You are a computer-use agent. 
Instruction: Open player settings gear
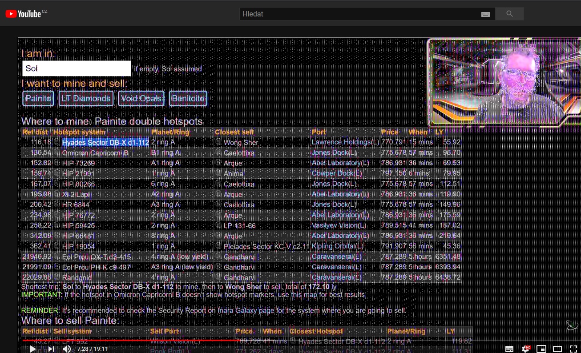click(526, 349)
